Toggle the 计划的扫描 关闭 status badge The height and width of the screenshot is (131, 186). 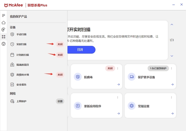click(x=60, y=55)
